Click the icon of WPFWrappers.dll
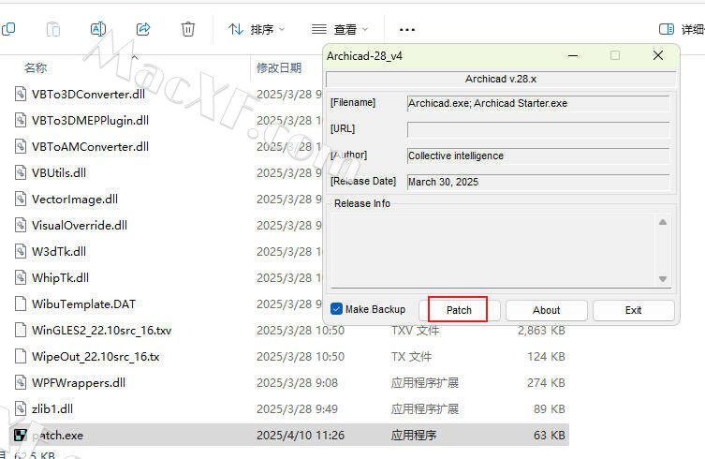Viewport: 705px width, 459px height. coord(21,383)
